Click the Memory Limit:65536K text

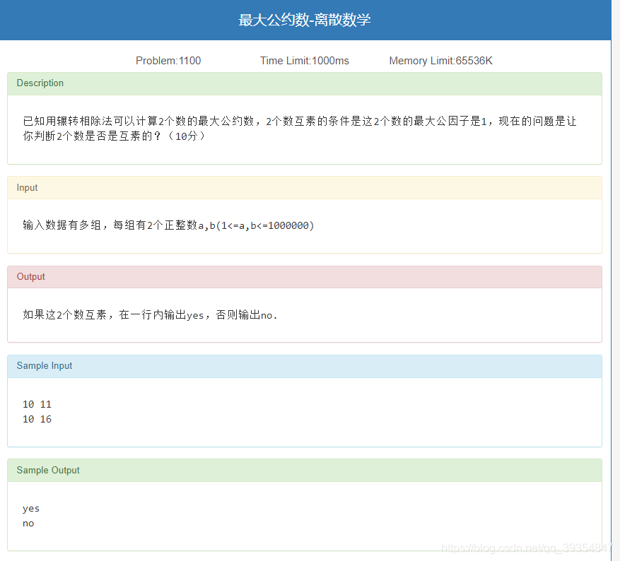440,61
